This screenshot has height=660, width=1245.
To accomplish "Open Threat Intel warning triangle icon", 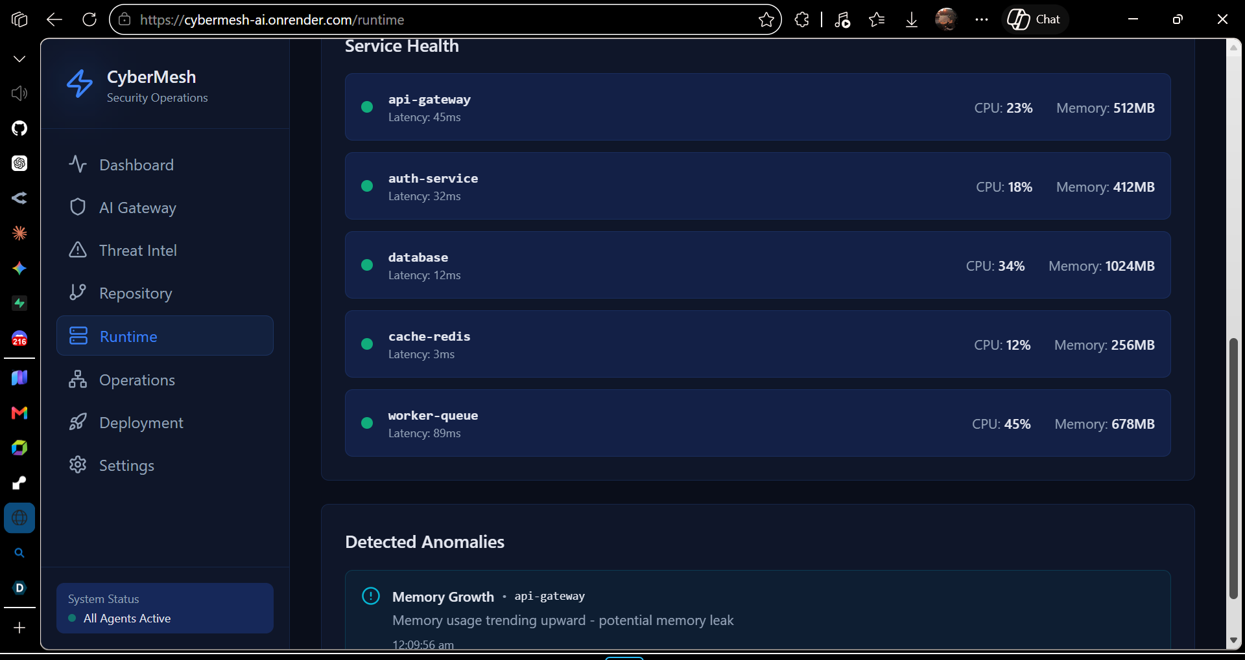I will click(x=78, y=250).
